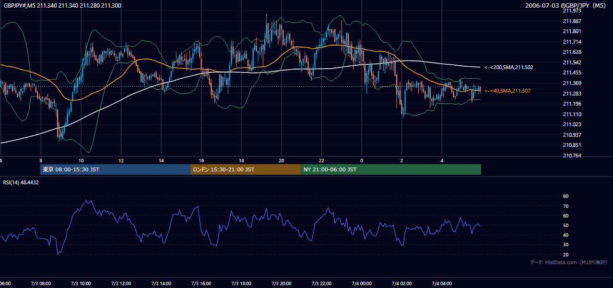This screenshot has height=288, width=613.
Task: Click the 7/3 14:00 time label
Action: 161,284
